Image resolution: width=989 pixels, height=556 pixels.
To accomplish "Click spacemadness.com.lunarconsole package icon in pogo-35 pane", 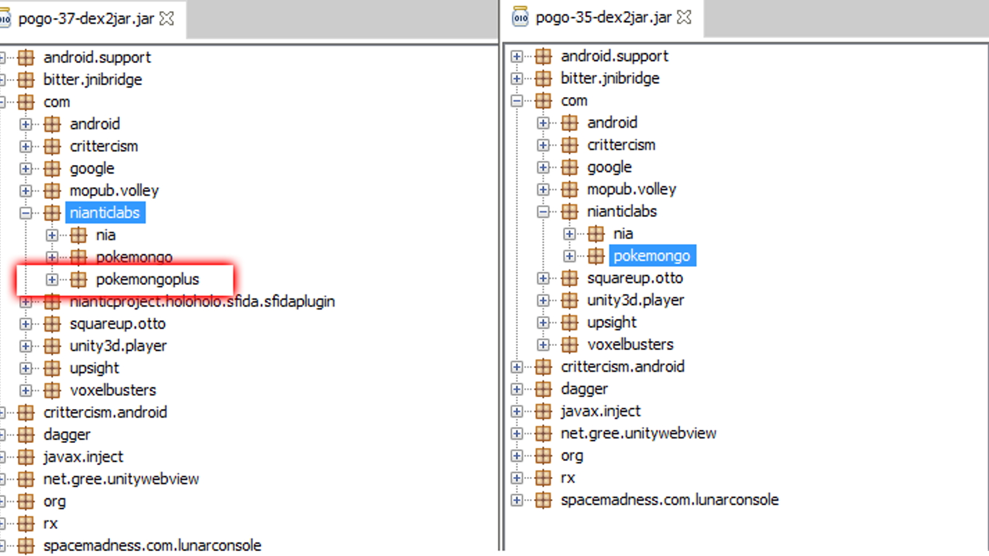I will (543, 500).
